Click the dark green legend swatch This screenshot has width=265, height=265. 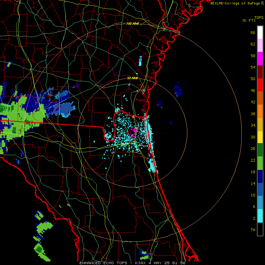(260, 150)
